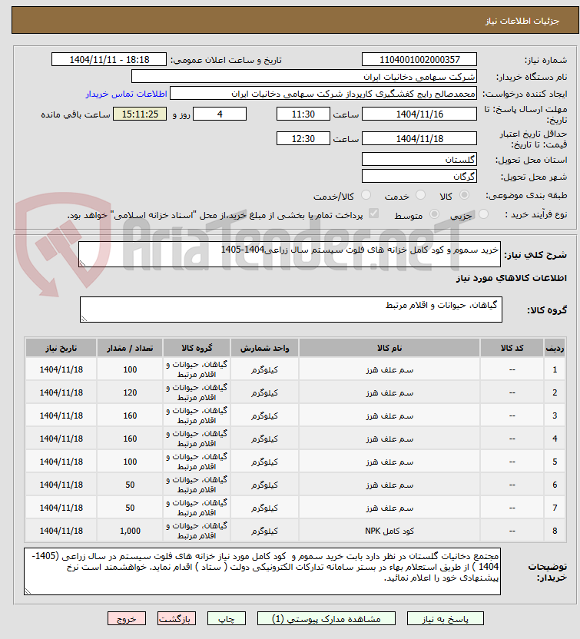Click the پاسخ به نیاز button
The height and width of the screenshot is (639, 580).
[445, 618]
